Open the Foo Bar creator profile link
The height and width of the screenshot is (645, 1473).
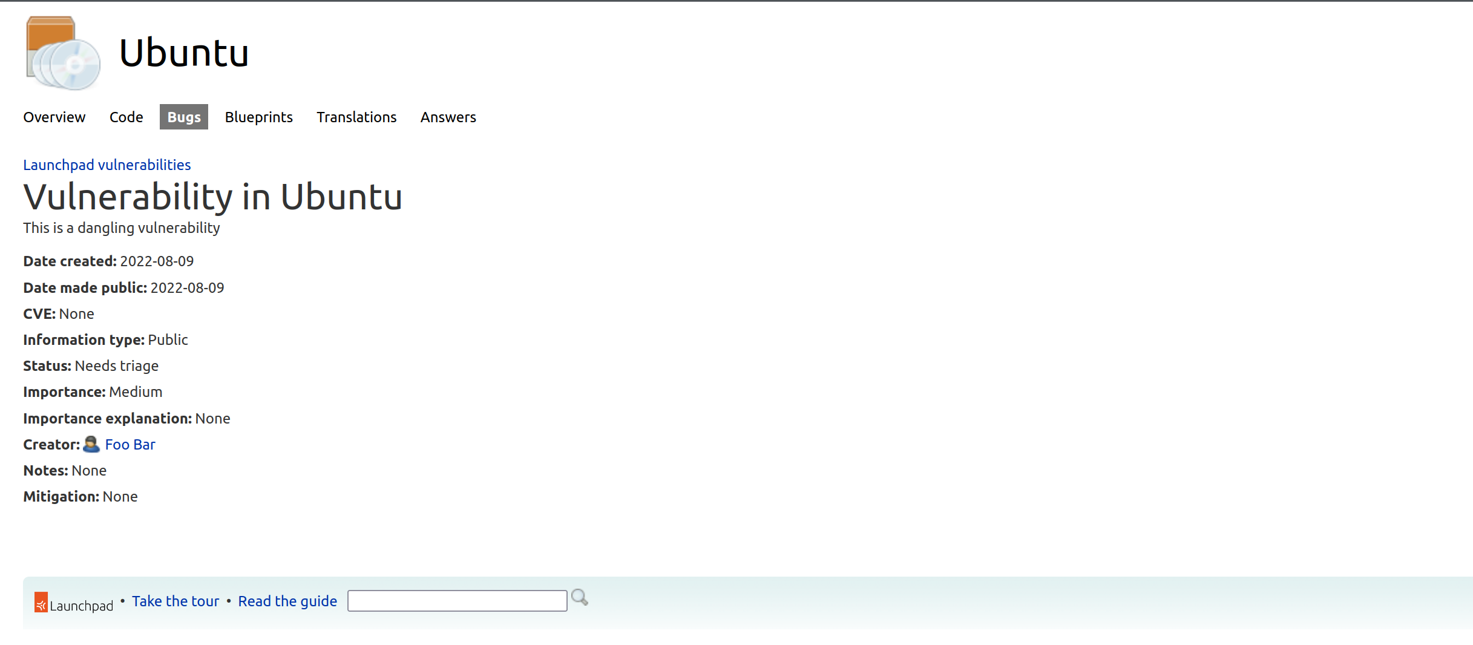point(130,444)
